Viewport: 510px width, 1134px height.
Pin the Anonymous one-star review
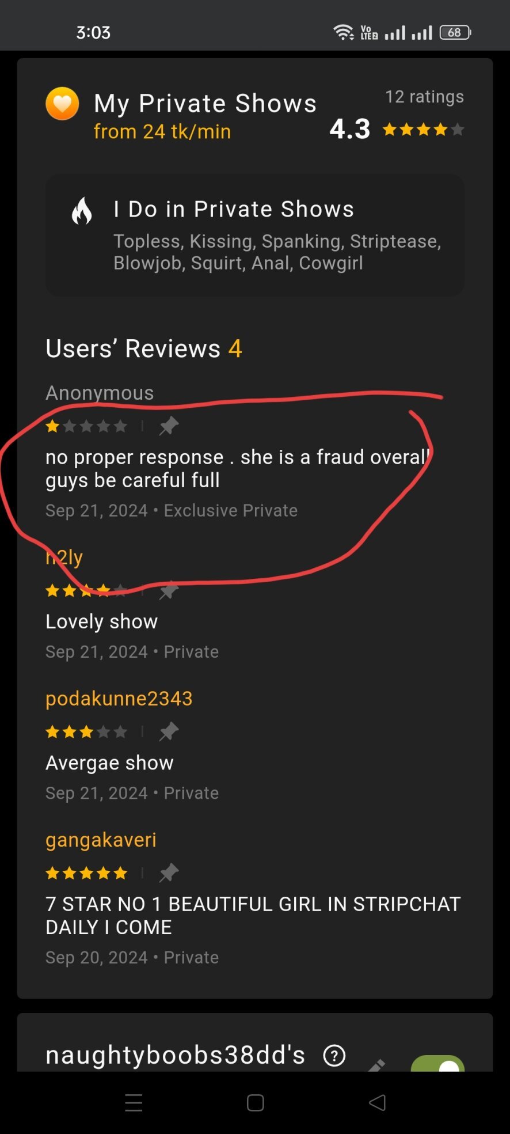pyautogui.click(x=169, y=426)
